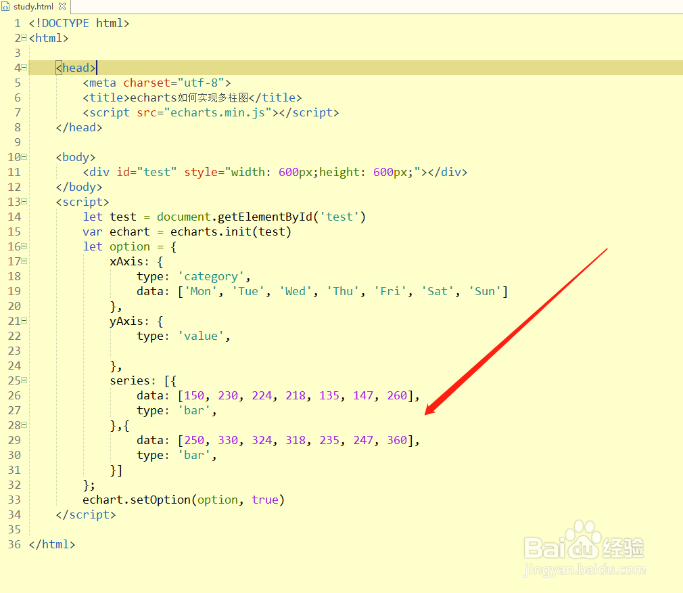Click the id="test" attribute on line 11
The height and width of the screenshot is (593, 683).
point(147,172)
